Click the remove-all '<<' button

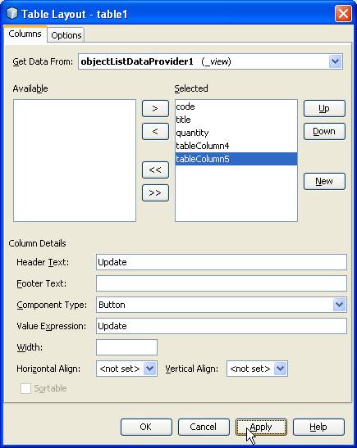(x=155, y=170)
